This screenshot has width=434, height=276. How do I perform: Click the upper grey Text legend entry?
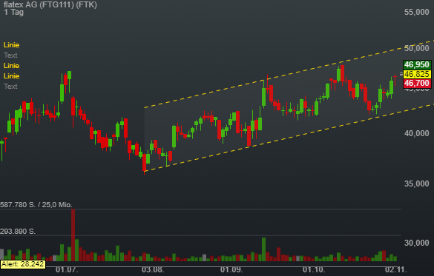pyautogui.click(x=10, y=55)
